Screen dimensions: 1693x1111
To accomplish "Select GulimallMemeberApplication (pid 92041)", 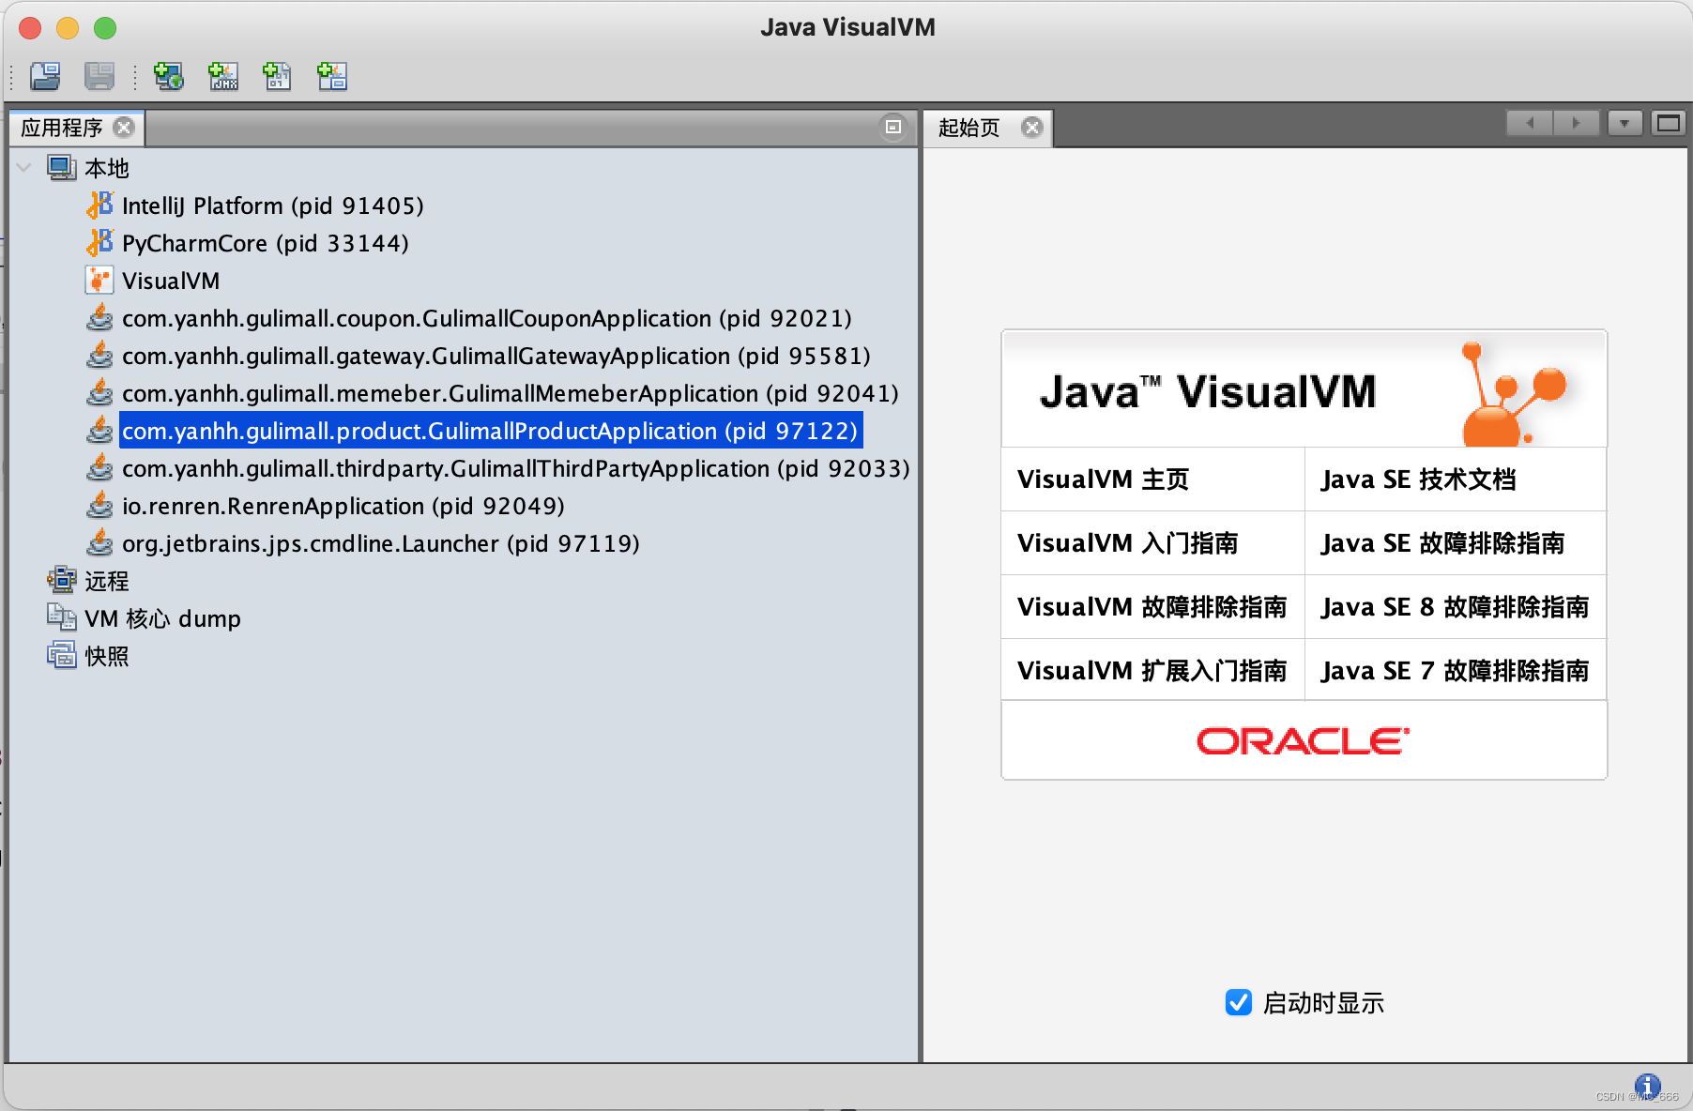I will click(x=511, y=393).
